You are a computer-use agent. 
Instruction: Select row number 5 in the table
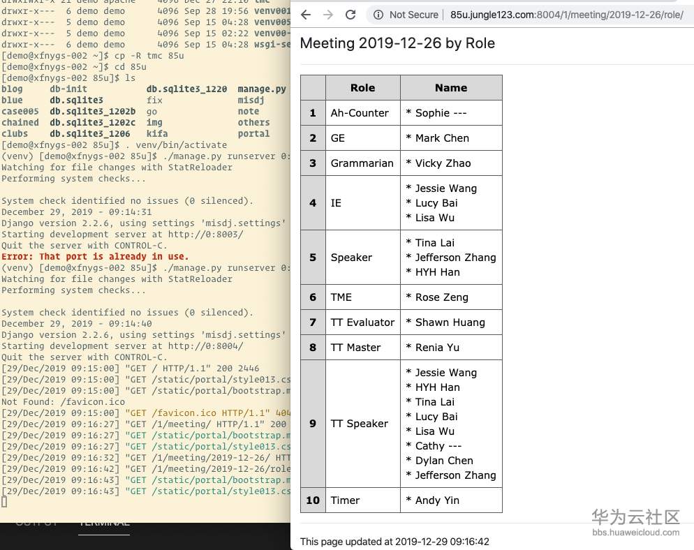313,258
